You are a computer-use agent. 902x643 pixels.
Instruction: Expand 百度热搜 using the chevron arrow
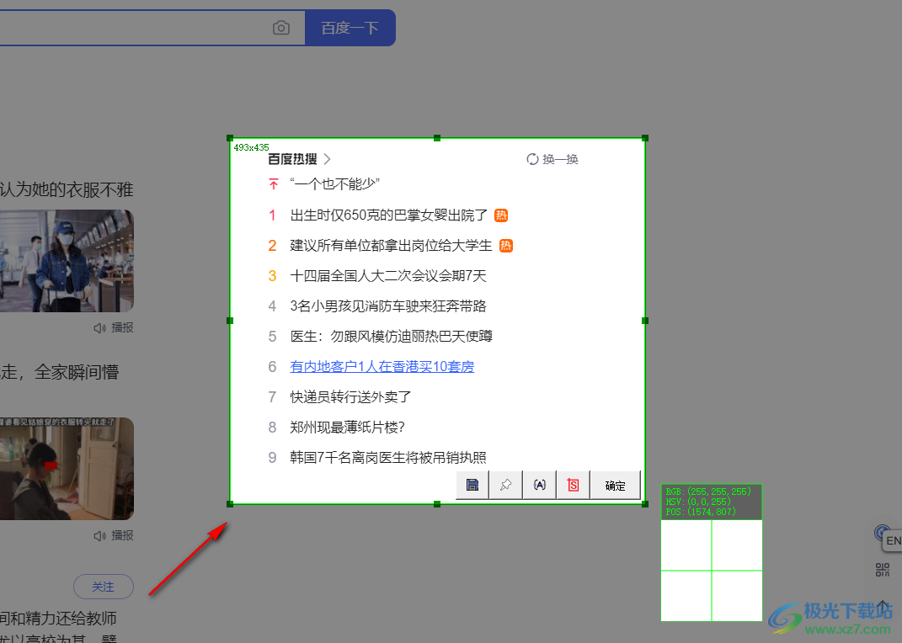pos(327,159)
